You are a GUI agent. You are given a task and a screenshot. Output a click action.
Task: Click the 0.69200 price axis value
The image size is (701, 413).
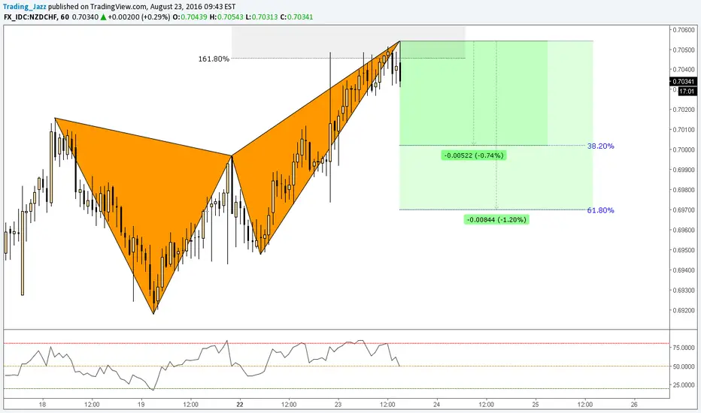pos(684,310)
